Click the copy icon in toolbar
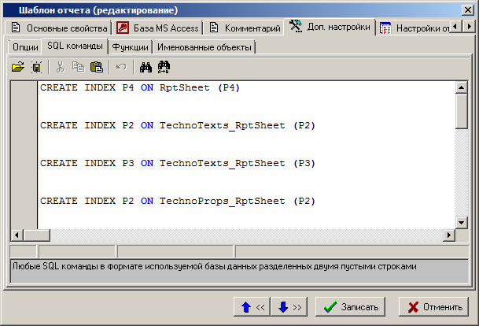Viewport: 479px width, 326px height. tap(78, 68)
